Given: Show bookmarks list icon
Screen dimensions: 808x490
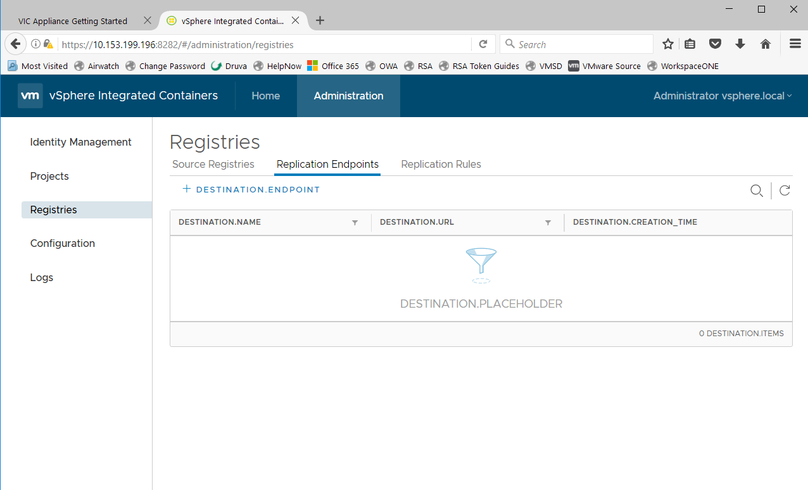Looking at the screenshot, I should [690, 44].
